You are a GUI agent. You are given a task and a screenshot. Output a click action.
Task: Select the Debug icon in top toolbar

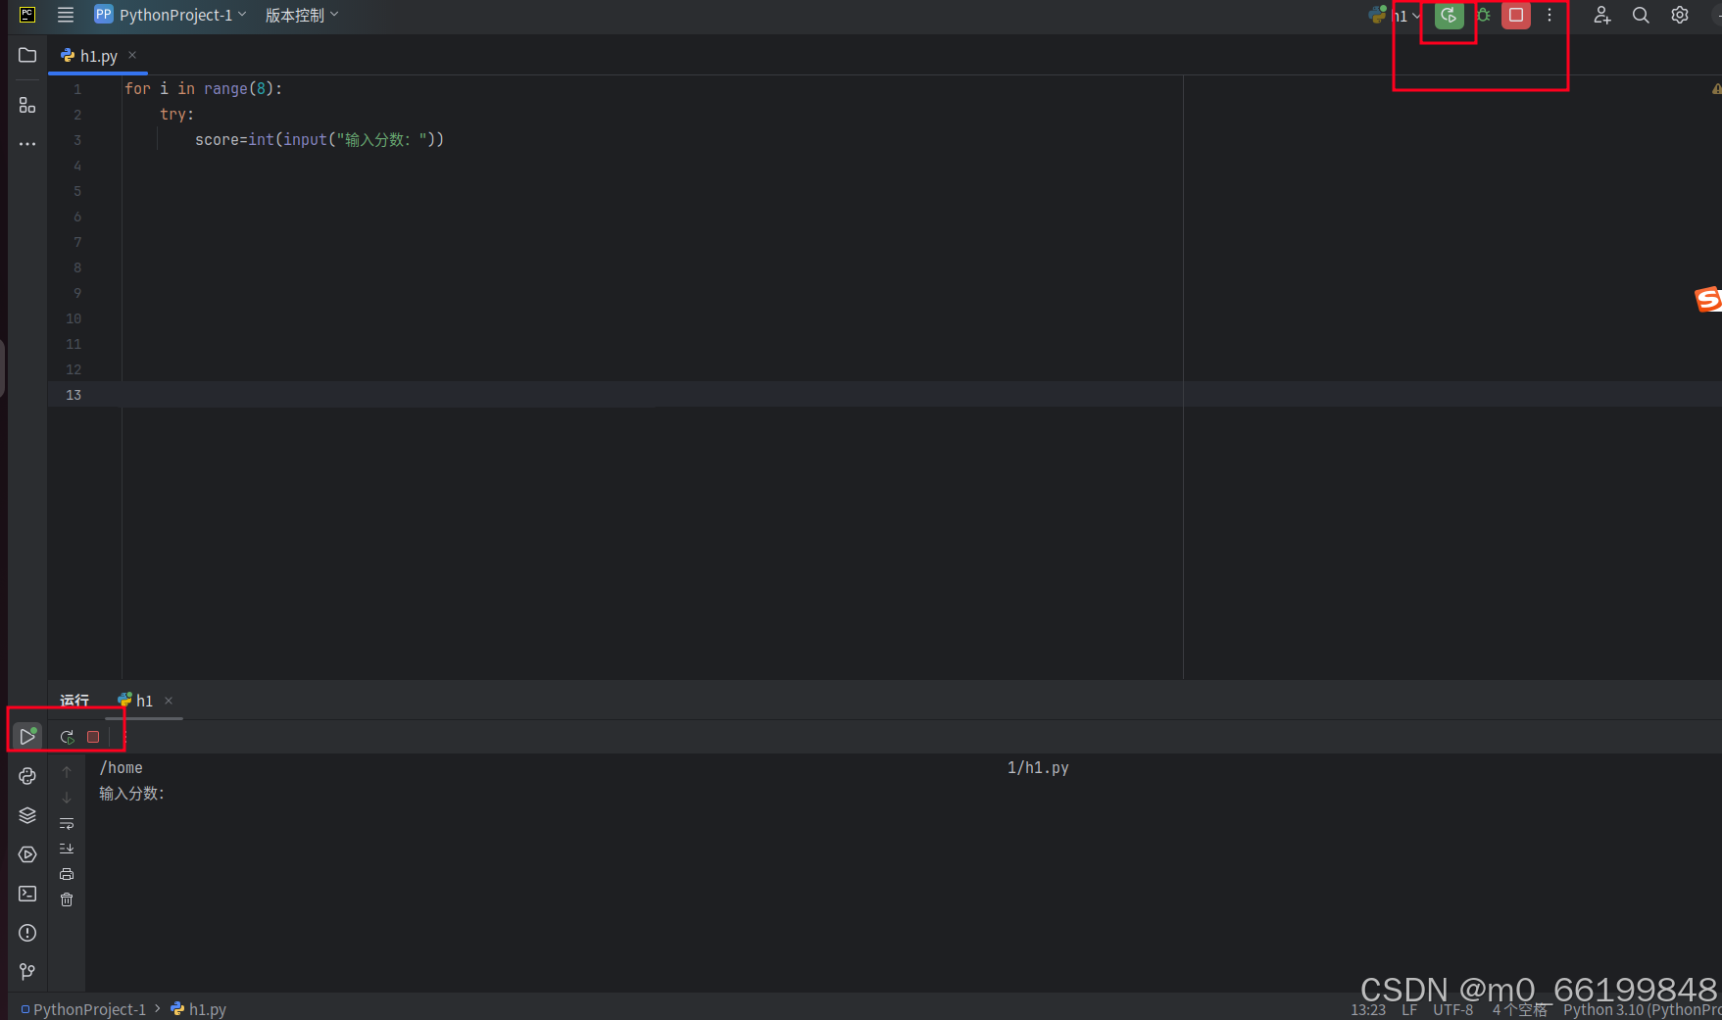(1483, 15)
